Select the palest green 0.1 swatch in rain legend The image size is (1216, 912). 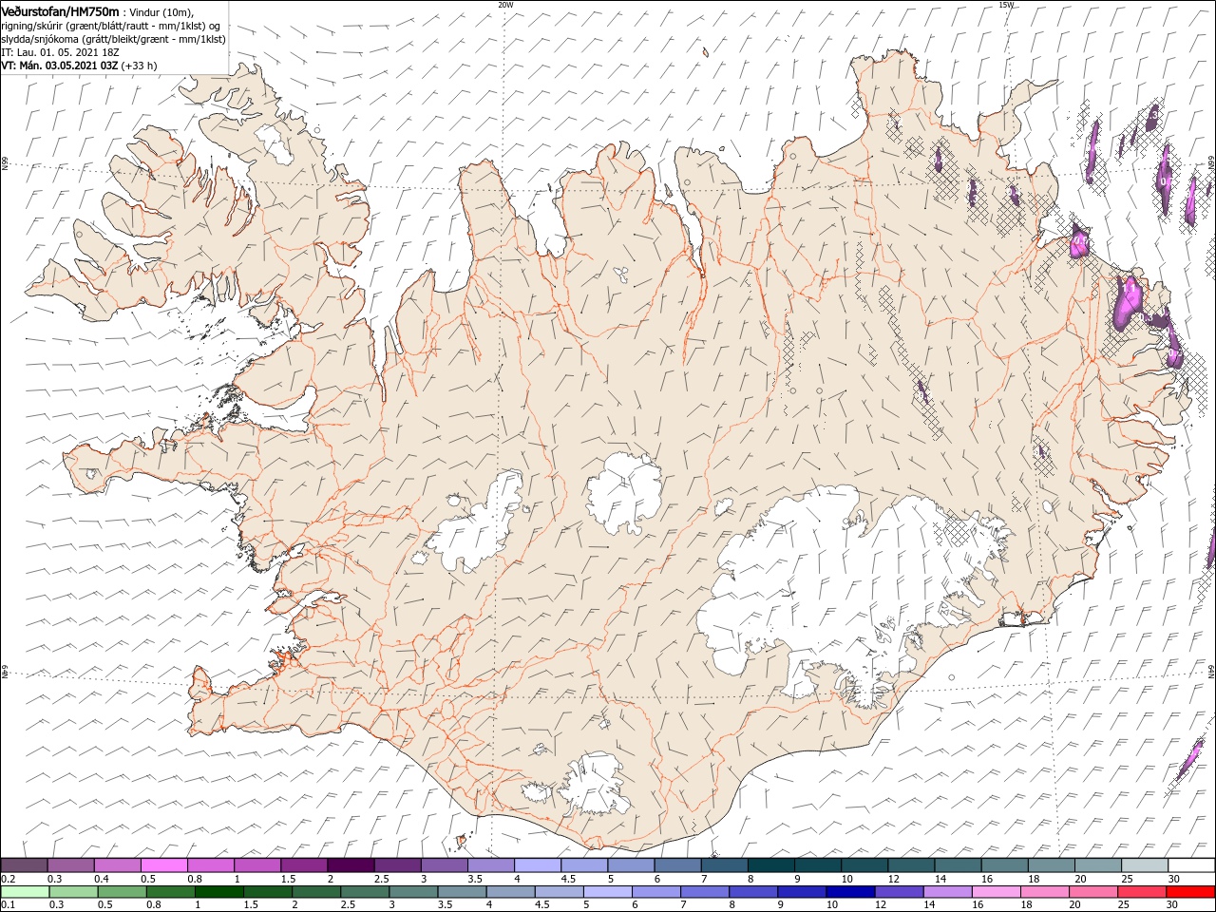coord(24,892)
